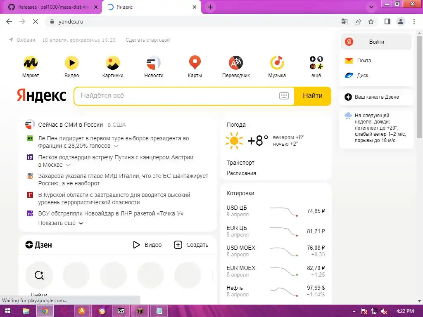
Task: Open next week weather forecast card
Action: 376,128
